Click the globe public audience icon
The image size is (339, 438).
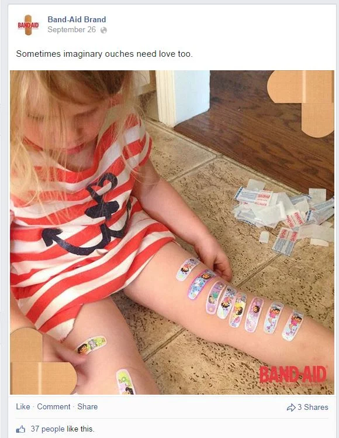click(x=103, y=30)
